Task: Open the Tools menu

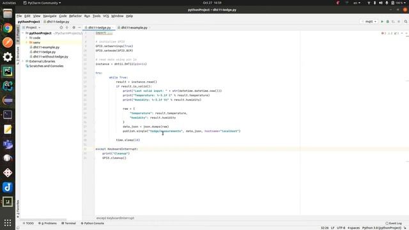Action: (96, 16)
